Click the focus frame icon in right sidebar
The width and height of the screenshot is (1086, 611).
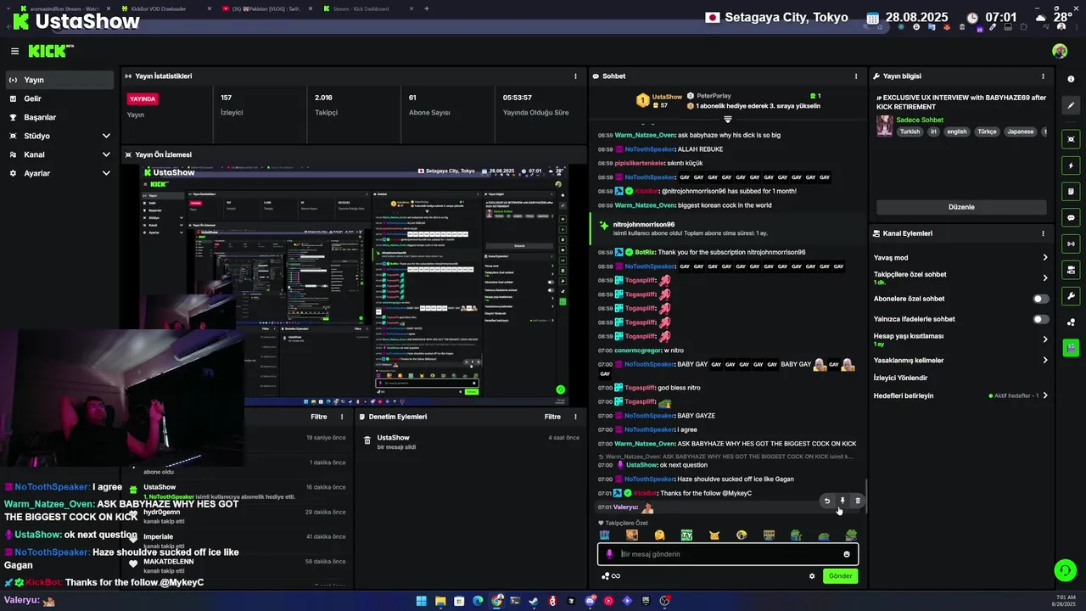pos(1072,139)
